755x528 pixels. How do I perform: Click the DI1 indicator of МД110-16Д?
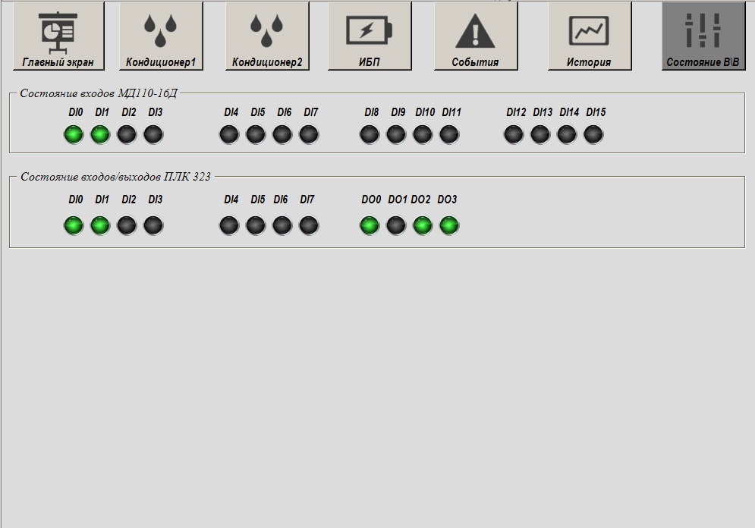(100, 135)
